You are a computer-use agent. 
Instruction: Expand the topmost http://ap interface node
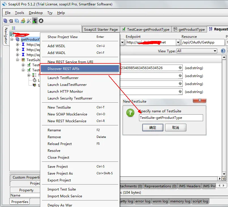18,44
